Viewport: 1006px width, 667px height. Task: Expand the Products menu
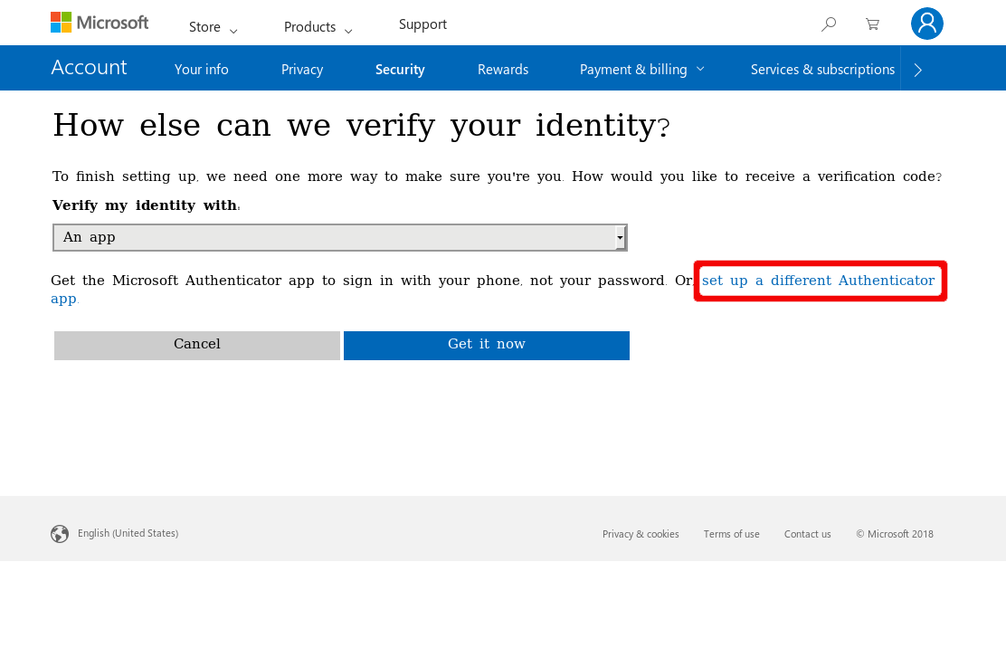[318, 27]
